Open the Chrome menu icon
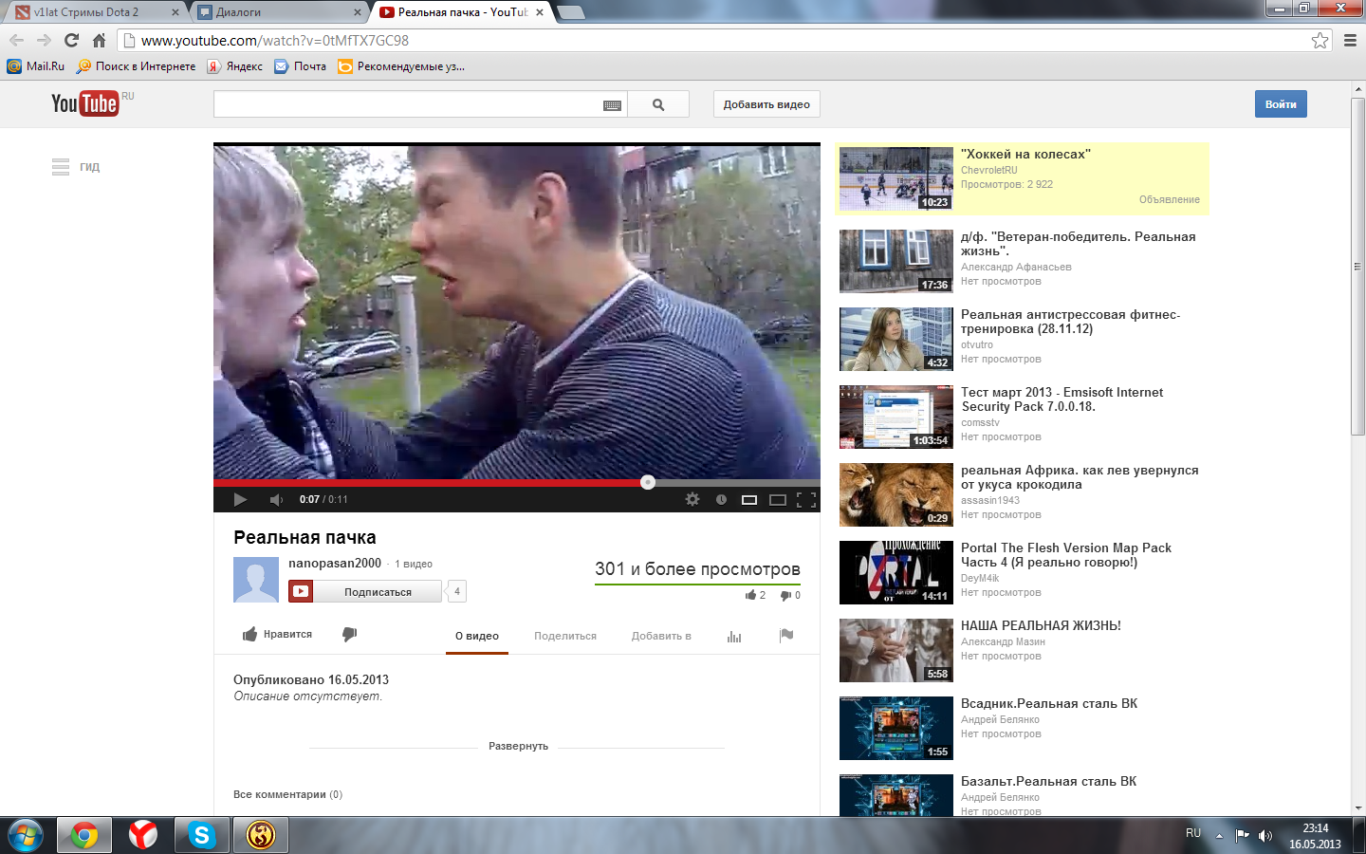Image resolution: width=1366 pixels, height=854 pixels. 1350,40
